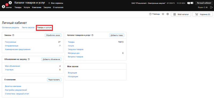The image size is (214, 99).
Task: Click Редактировать button in О компании
Action: point(54,80)
